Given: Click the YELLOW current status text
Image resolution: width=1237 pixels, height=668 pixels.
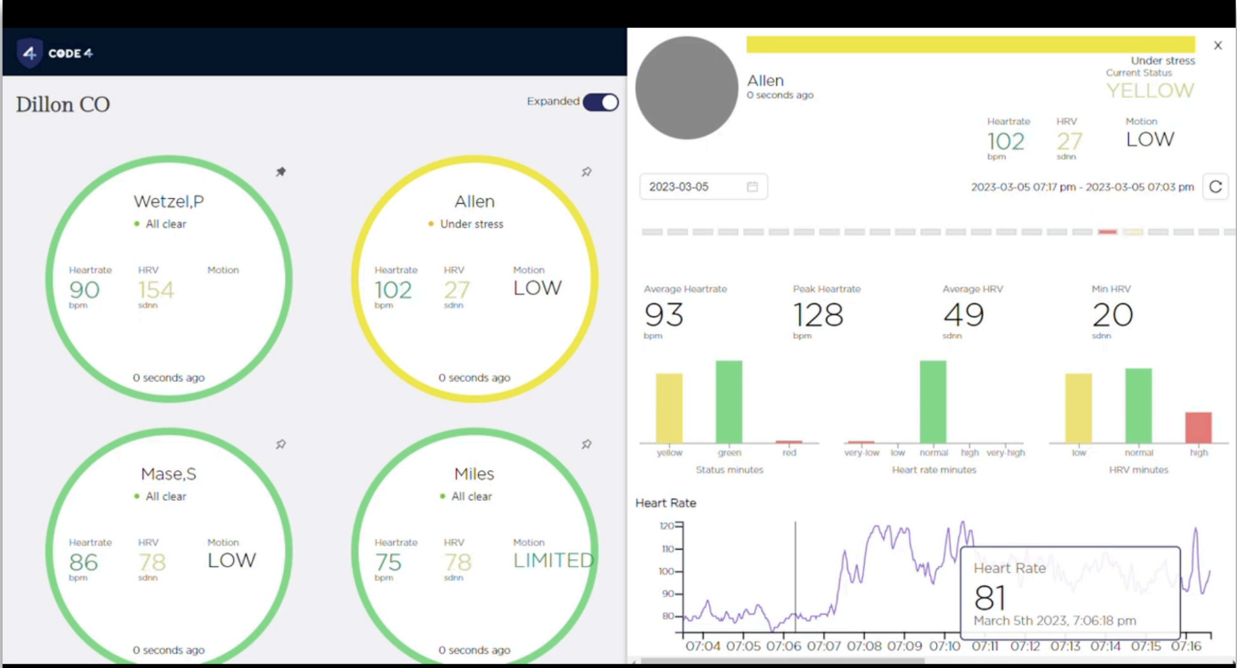Looking at the screenshot, I should tap(1150, 90).
